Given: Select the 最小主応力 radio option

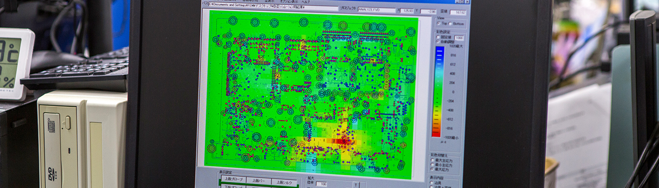Looking at the screenshot, I should pos(433,164).
